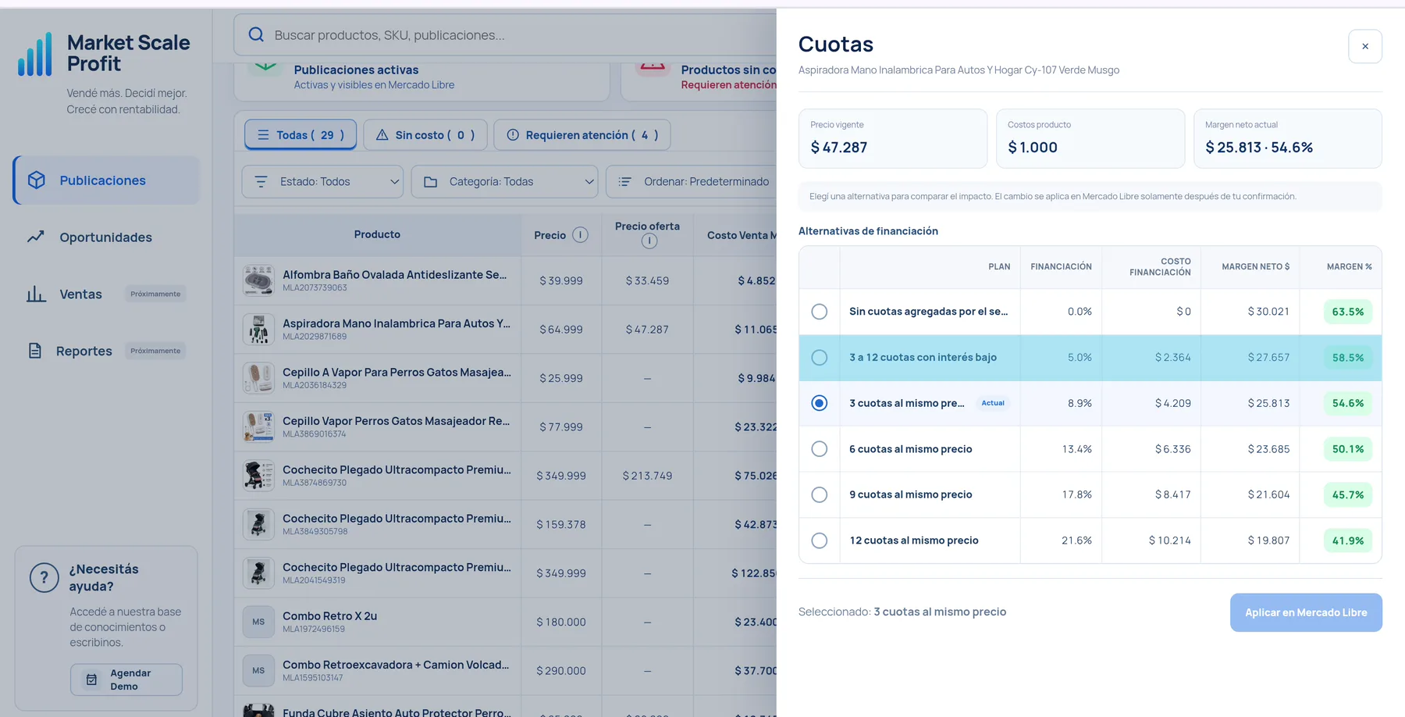Select the Sin cuotas agregadas radio button
Viewport: 1405px width, 717px height.
819,312
